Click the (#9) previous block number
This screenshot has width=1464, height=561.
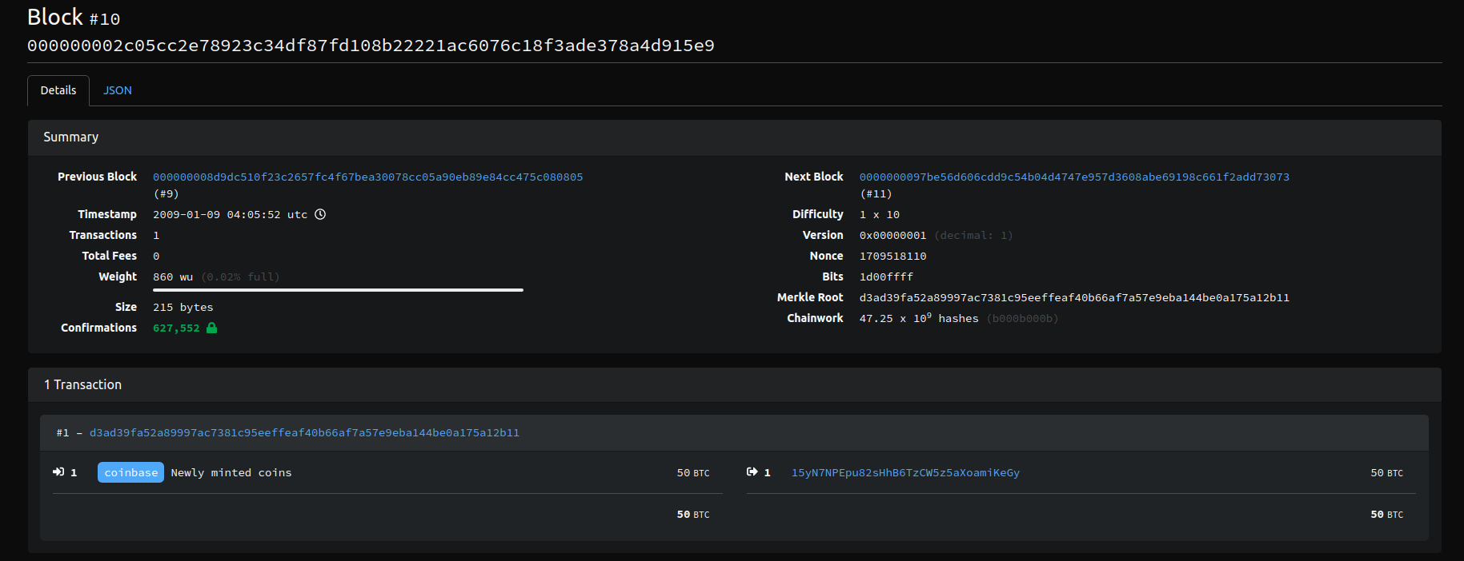[166, 194]
